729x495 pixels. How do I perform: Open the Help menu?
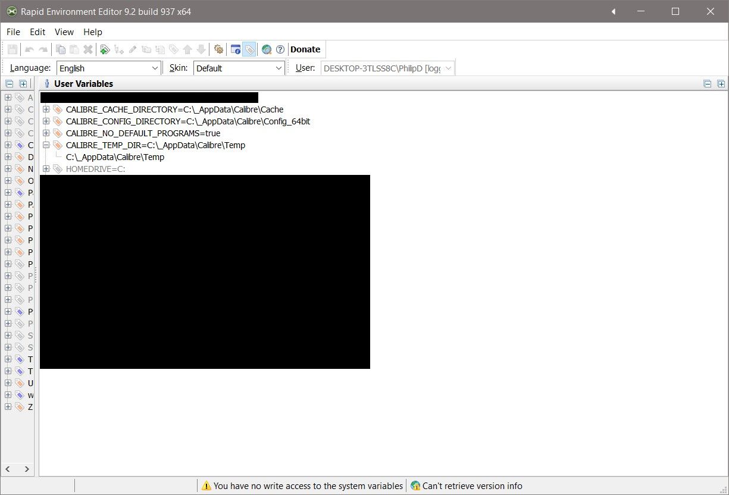pyautogui.click(x=93, y=32)
